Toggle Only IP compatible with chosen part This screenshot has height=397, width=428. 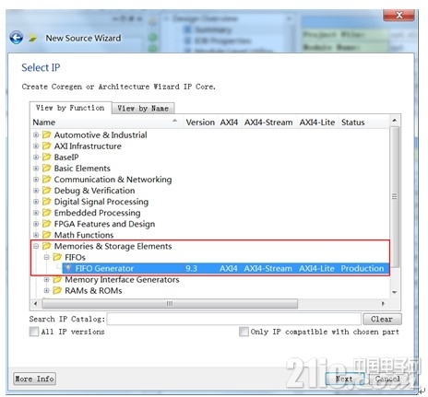click(244, 332)
